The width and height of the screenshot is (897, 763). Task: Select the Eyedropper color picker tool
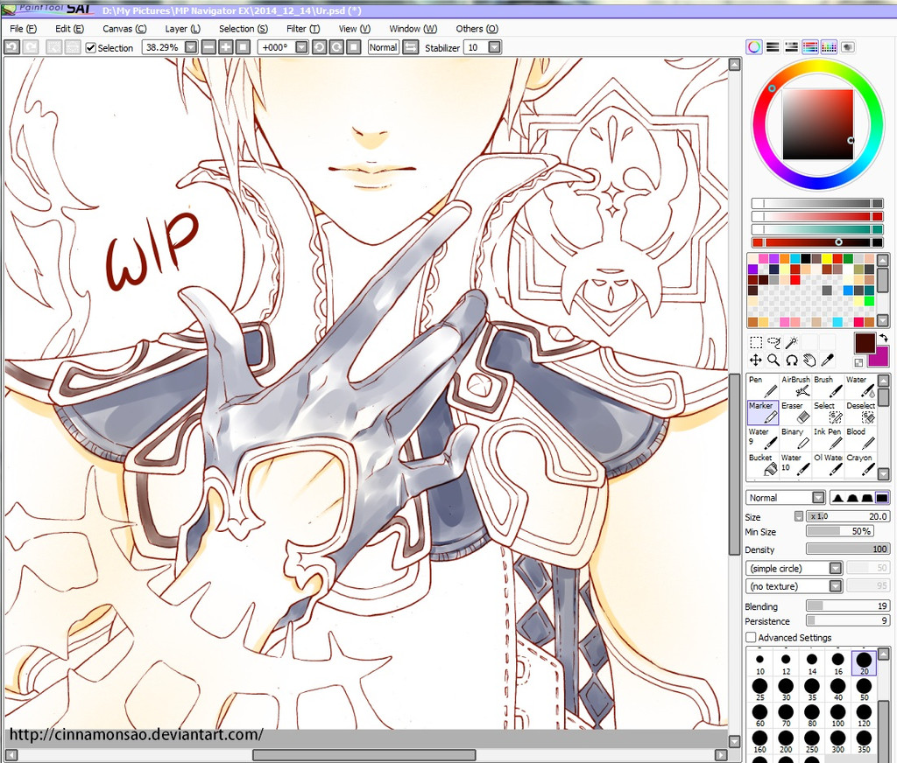(x=827, y=360)
